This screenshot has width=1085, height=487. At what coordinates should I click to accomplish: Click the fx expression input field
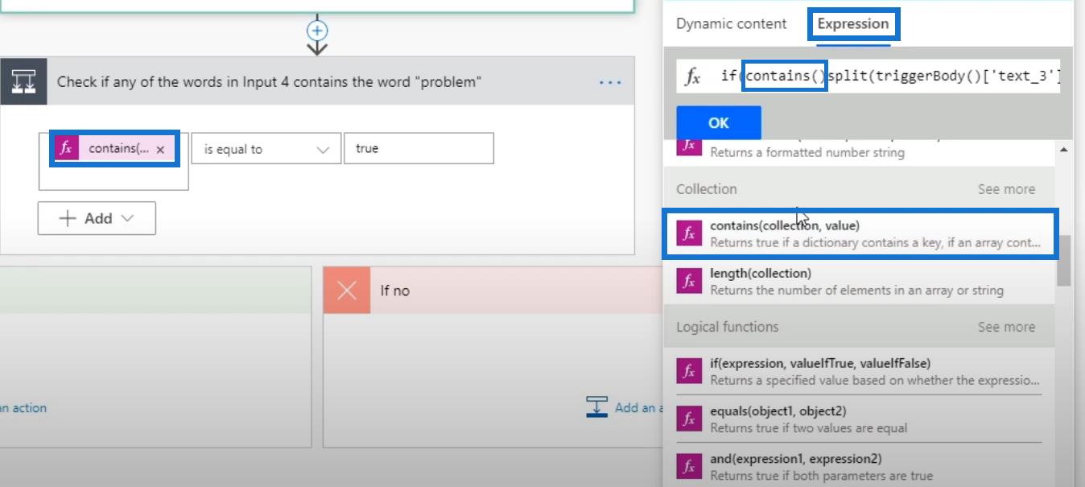pos(868,76)
